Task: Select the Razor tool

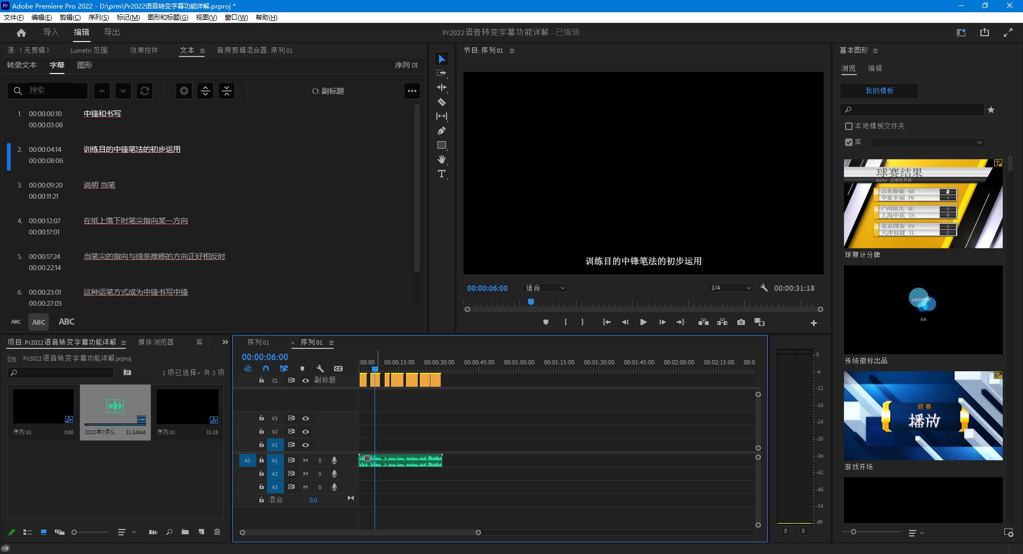Action: pos(442,102)
